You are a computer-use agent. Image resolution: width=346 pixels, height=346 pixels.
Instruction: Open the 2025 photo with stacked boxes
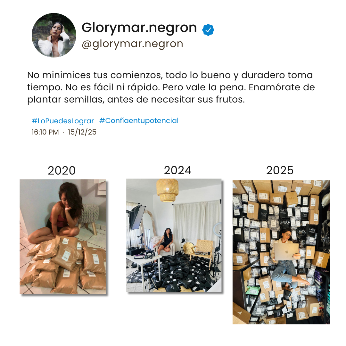click(x=281, y=252)
